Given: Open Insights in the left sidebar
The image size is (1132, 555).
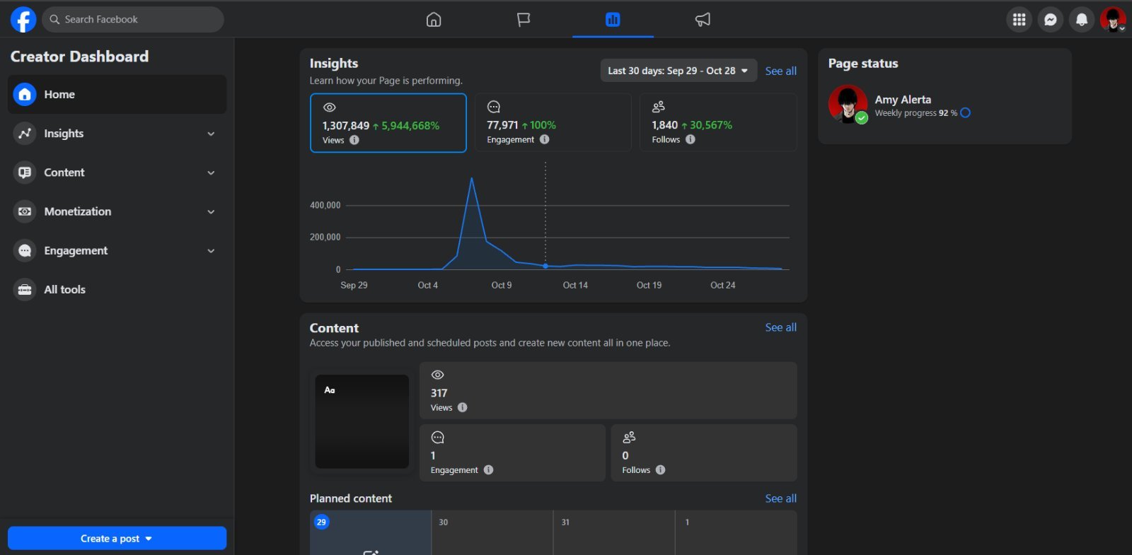Looking at the screenshot, I should point(117,134).
